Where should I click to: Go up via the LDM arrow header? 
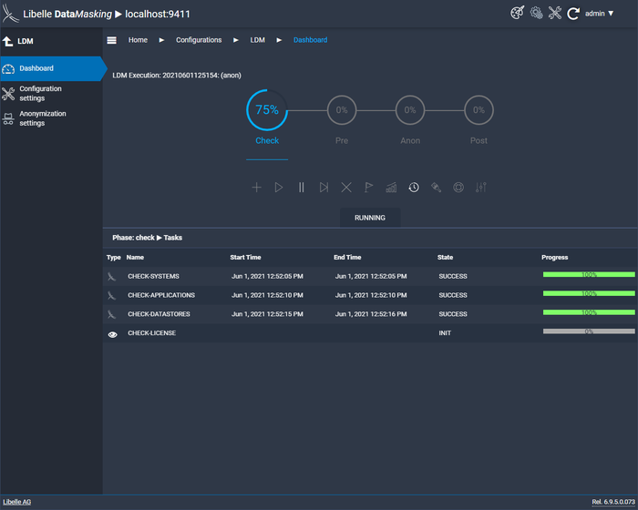click(x=8, y=41)
